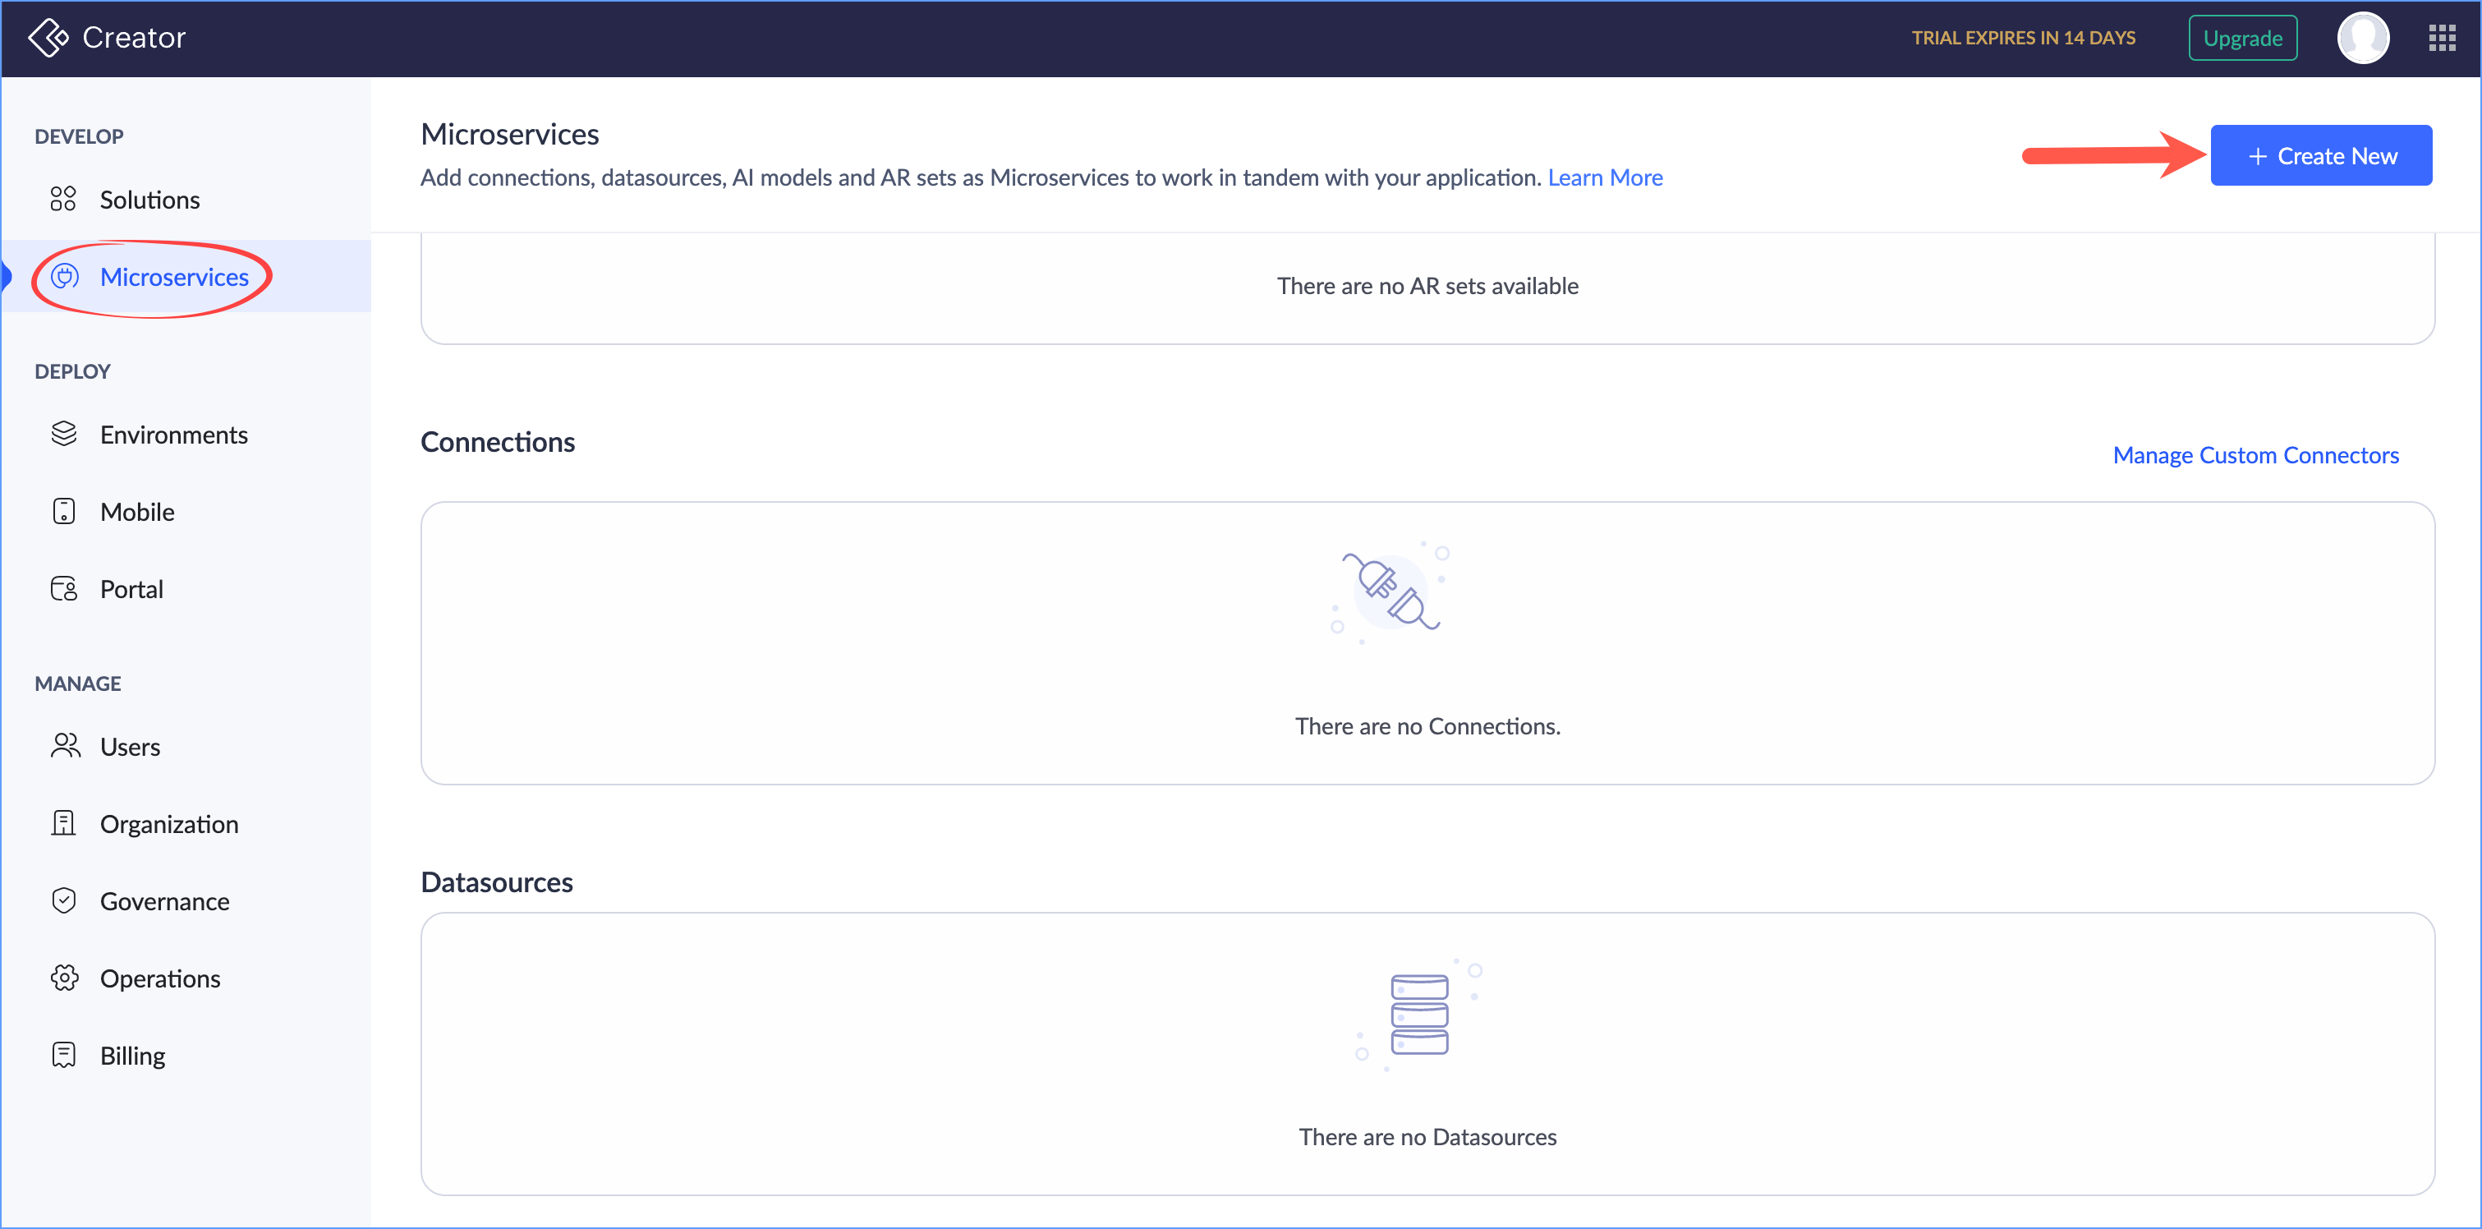The image size is (2482, 1229).
Task: Click the Governance shield icon
Action: click(x=63, y=900)
